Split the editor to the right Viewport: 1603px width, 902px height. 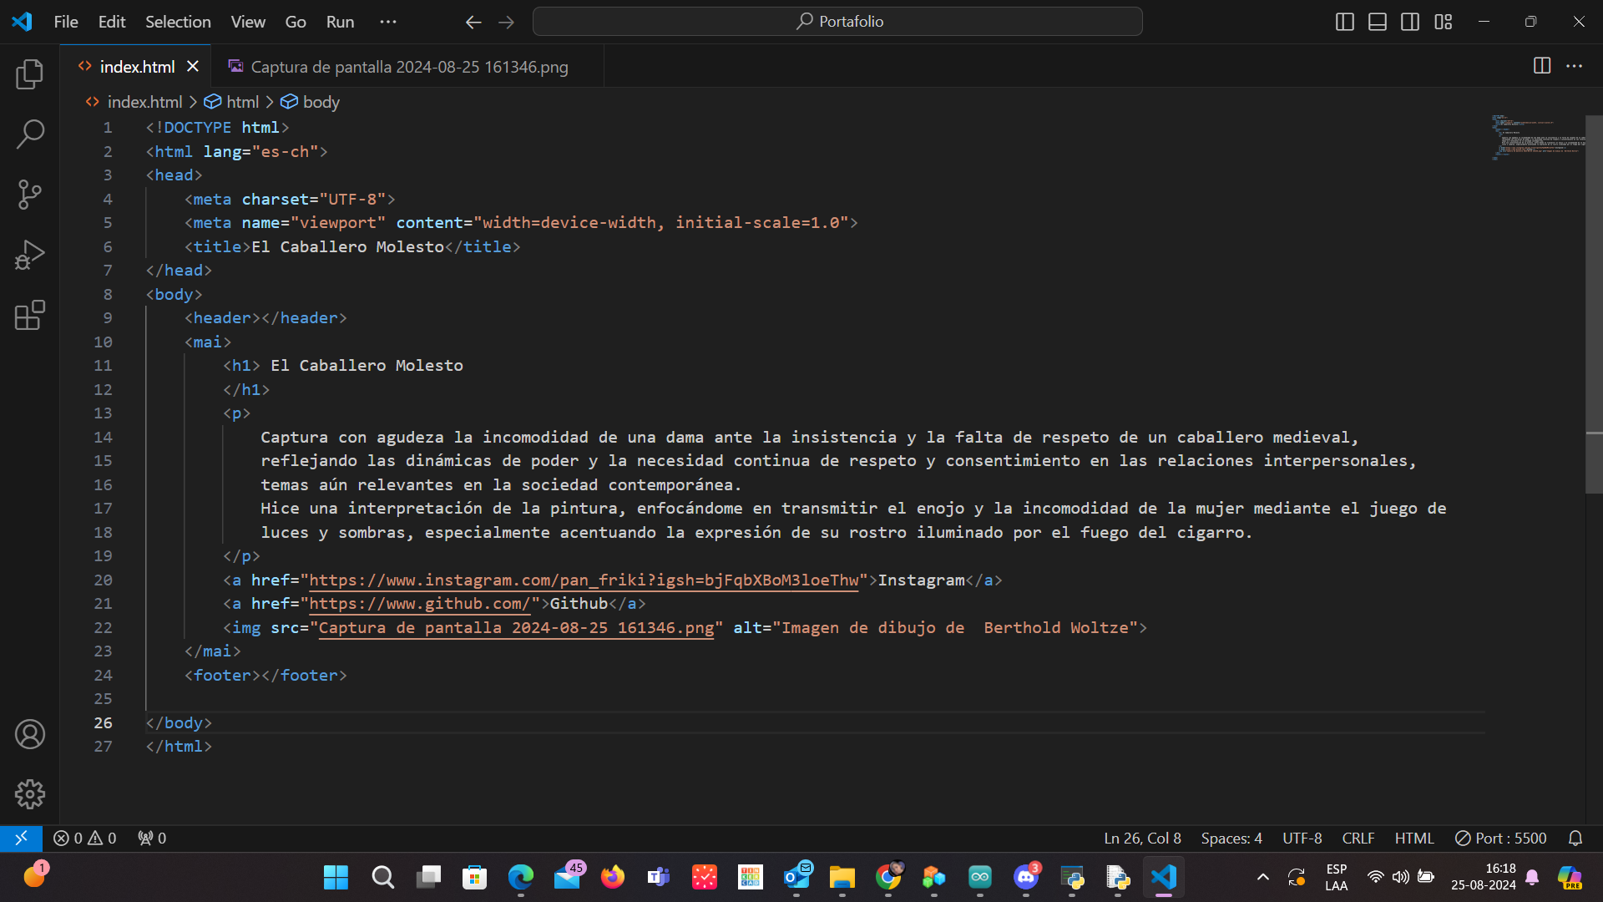tap(1542, 66)
